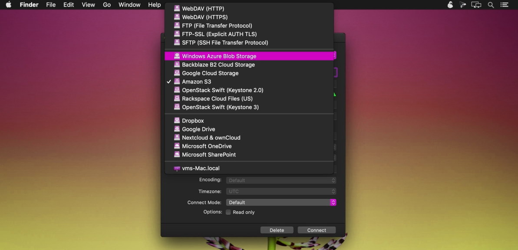Open the Apple menu

(x=9, y=5)
